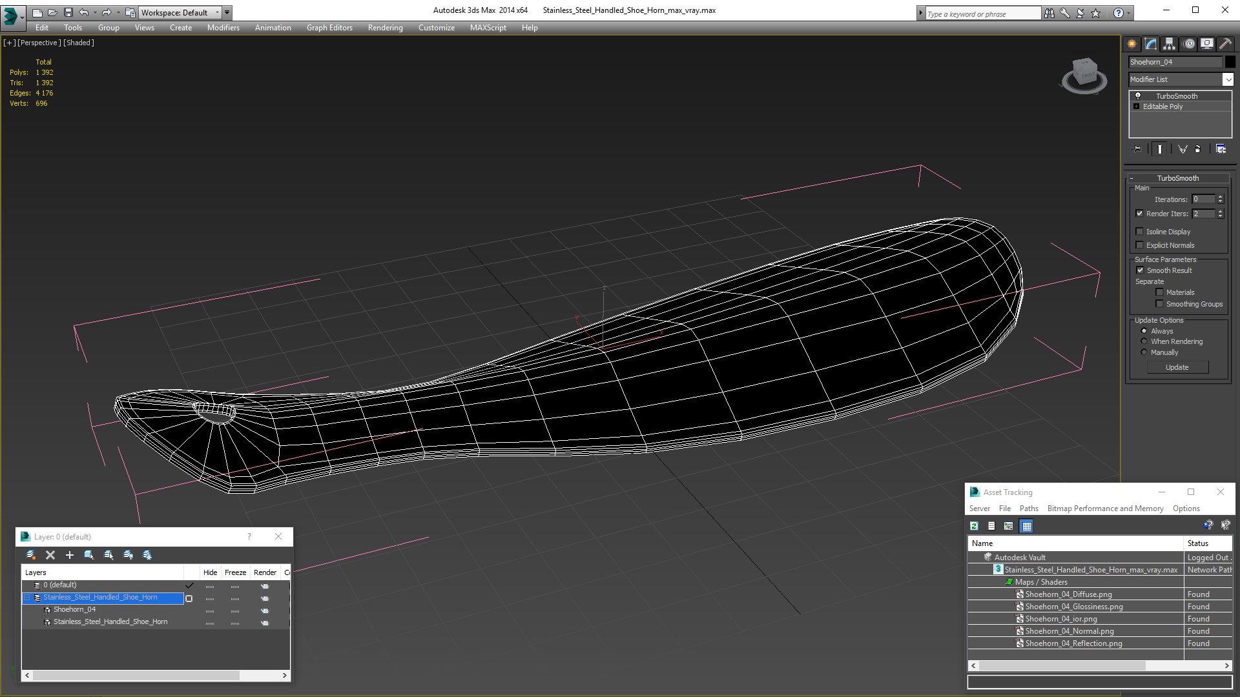Viewport: 1240px width, 697px height.
Task: Click Freeze/Unfreeze All Layers icon
Action: pos(147,555)
